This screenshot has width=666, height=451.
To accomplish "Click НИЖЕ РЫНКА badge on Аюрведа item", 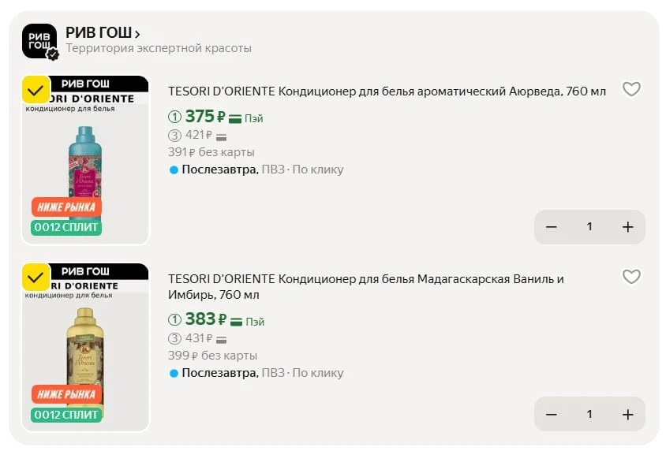I will (66, 207).
